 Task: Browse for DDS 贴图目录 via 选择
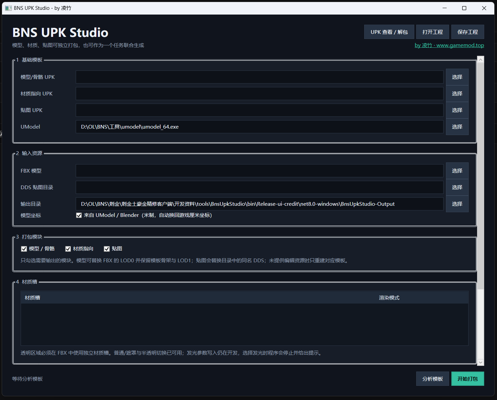pos(457,187)
